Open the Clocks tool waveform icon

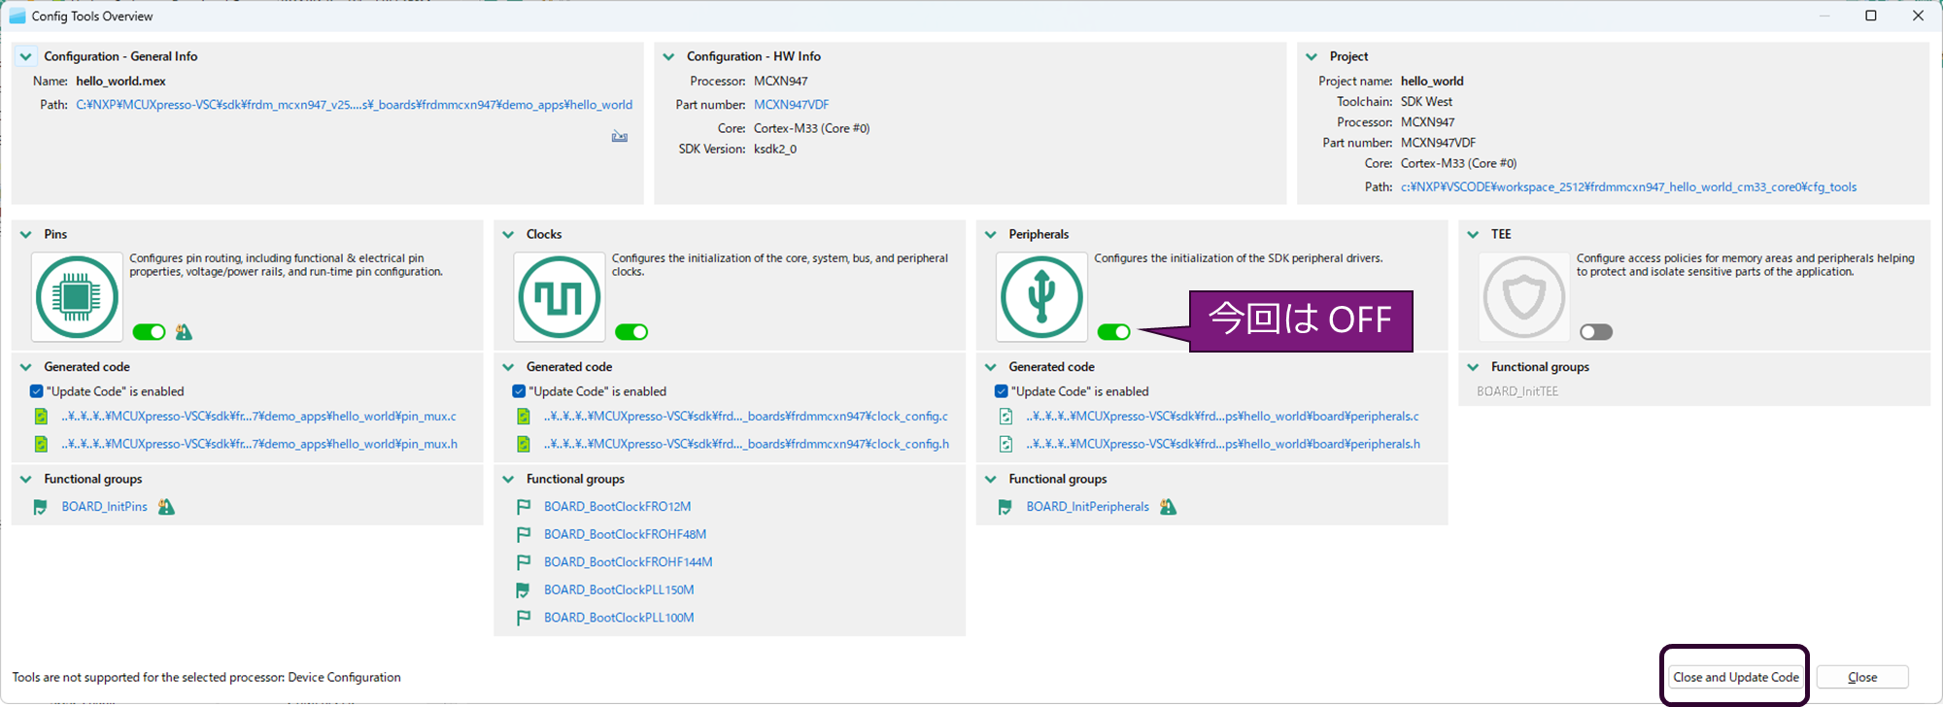point(559,296)
